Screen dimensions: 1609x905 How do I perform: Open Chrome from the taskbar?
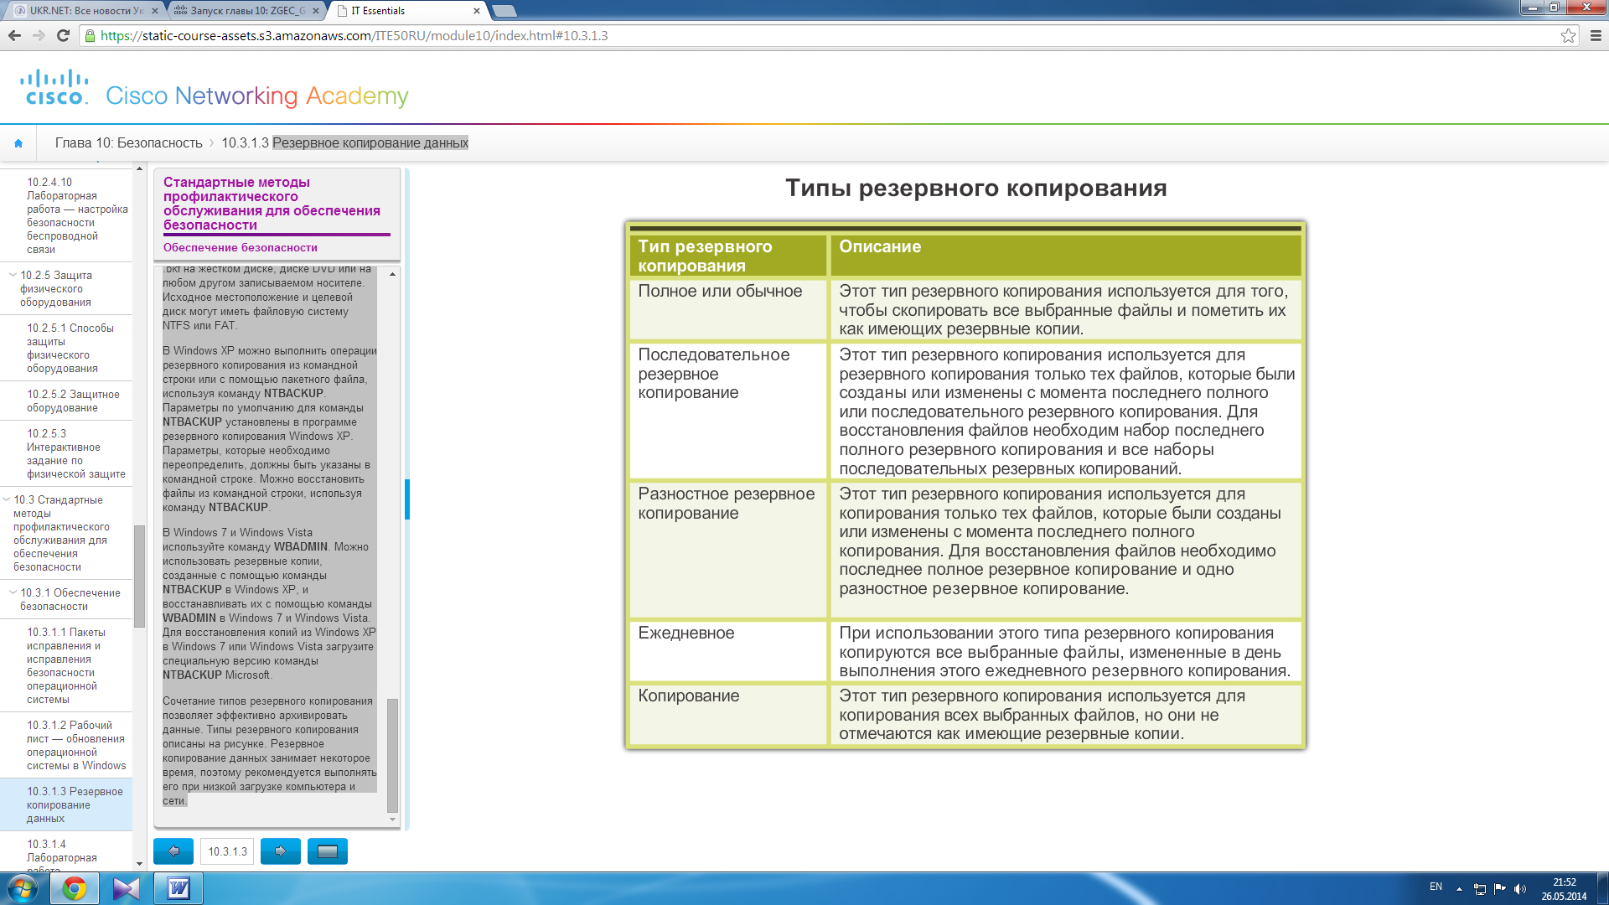(x=75, y=888)
